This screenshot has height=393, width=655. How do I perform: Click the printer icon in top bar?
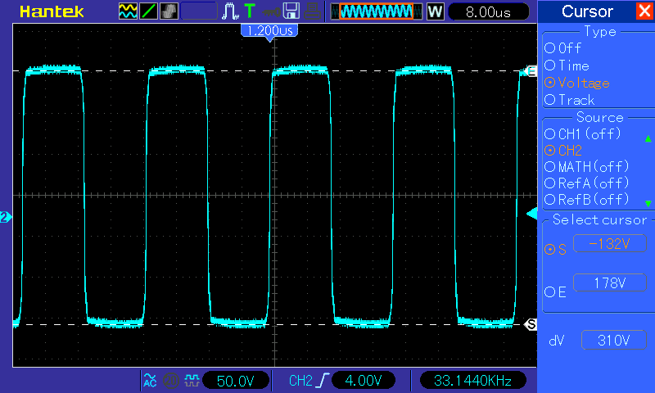point(311,11)
